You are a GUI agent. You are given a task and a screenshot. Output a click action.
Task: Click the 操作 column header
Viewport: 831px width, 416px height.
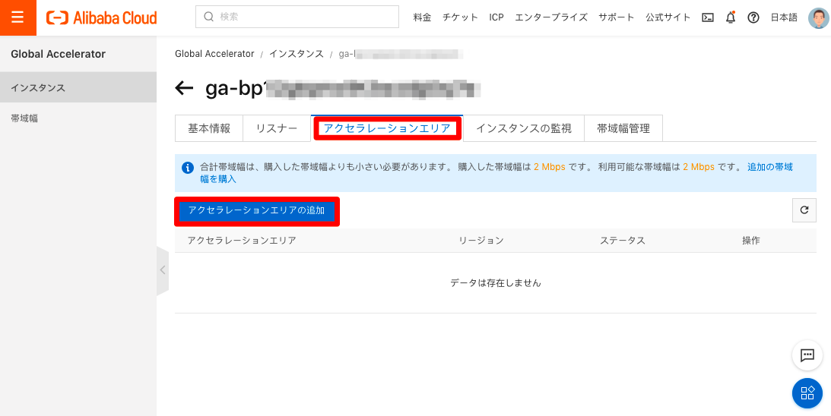pyautogui.click(x=751, y=241)
